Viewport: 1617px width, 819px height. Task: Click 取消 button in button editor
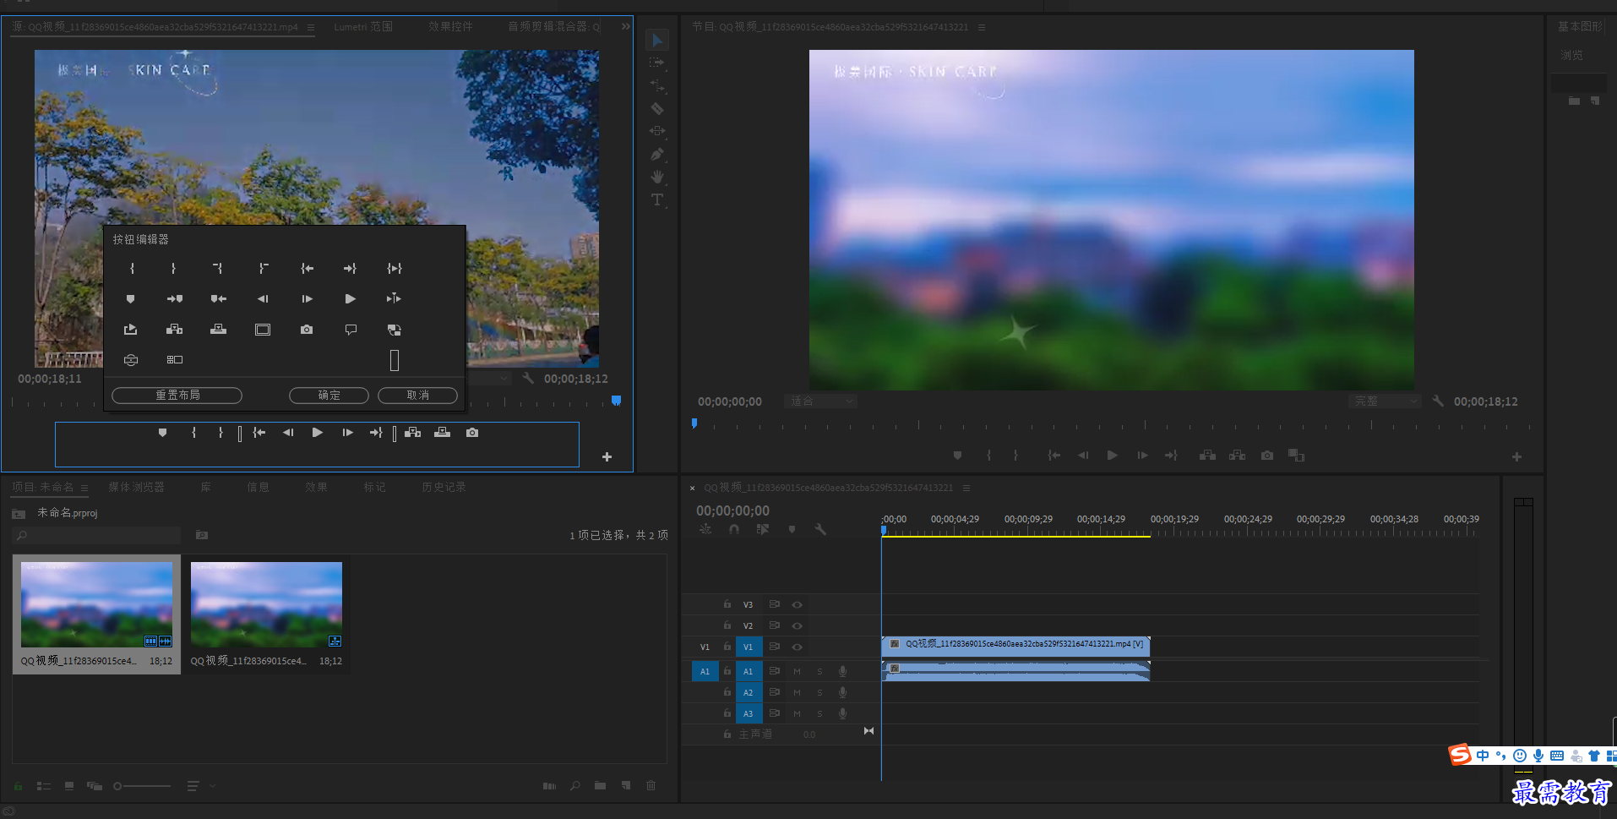point(417,396)
